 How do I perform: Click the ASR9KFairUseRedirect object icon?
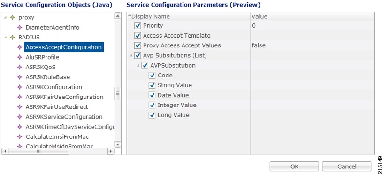(x=20, y=107)
